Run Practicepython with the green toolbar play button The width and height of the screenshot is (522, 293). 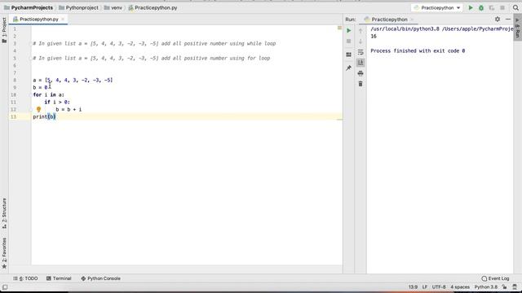471,7
